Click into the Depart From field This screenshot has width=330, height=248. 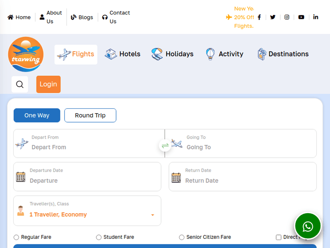(x=92, y=147)
